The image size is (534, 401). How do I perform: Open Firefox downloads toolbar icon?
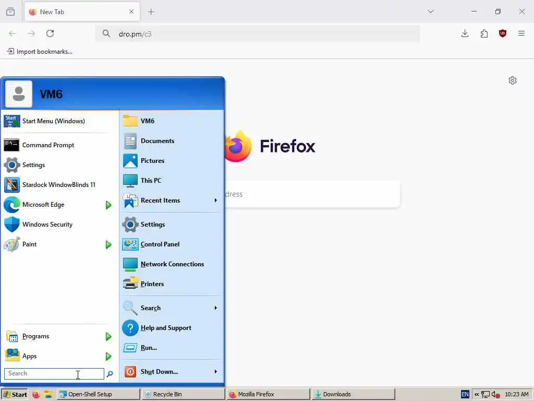click(x=465, y=33)
